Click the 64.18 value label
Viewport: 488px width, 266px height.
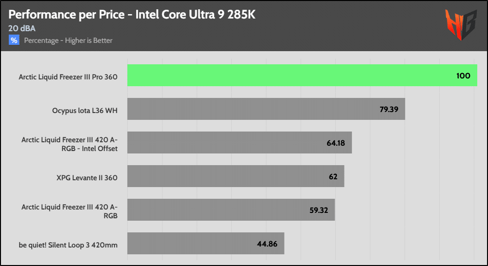click(336, 143)
